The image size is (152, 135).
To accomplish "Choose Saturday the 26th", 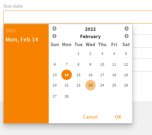I will [x=126, y=85].
